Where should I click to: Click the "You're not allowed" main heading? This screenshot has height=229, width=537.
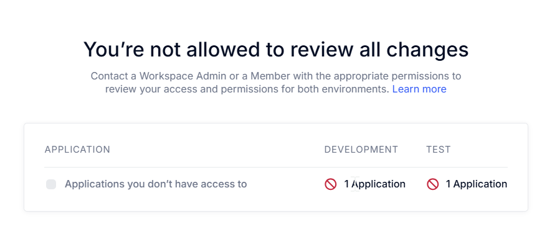coord(276,50)
